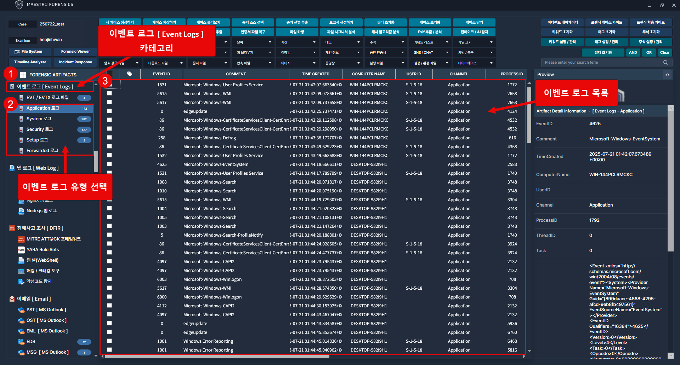Switch to the Timeline Analyzer tab
The image size is (680, 365).
click(x=30, y=62)
